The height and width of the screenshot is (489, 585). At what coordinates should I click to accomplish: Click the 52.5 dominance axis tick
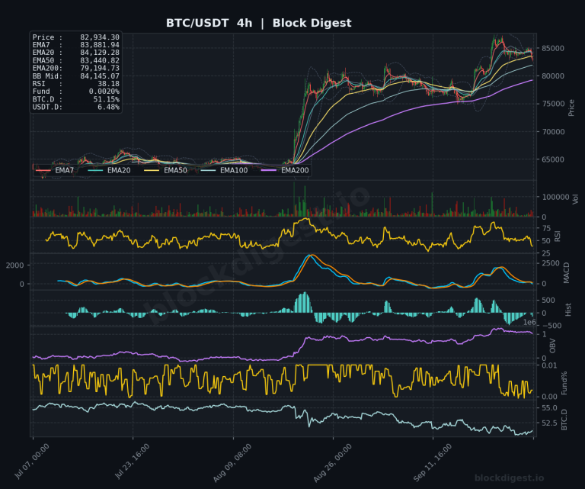pos(549,423)
